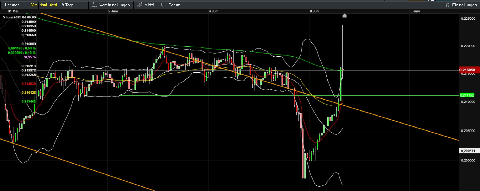Click the '6 Juni' date label

pos(315,11)
